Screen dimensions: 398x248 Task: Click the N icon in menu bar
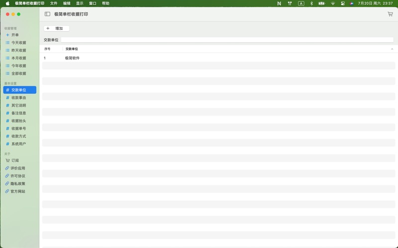click(x=279, y=3)
